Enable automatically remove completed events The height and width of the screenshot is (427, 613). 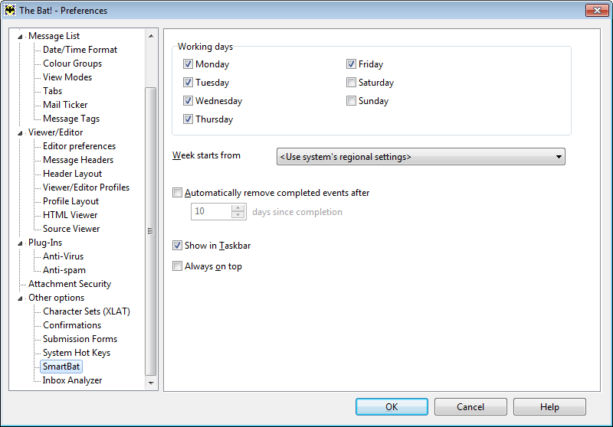point(178,192)
